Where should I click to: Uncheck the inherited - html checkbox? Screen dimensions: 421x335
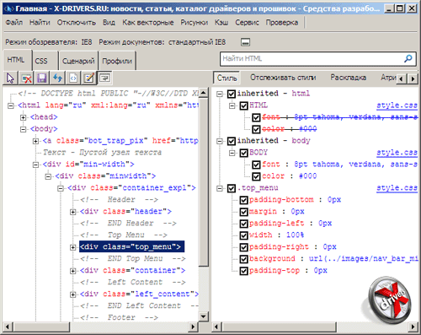232,94
